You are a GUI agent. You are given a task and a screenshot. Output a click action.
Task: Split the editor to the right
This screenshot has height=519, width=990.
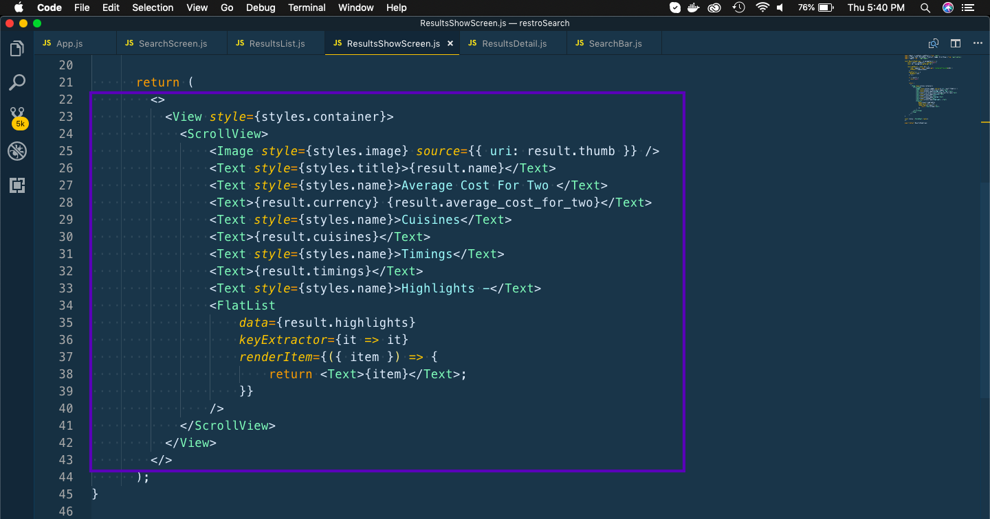[956, 43]
